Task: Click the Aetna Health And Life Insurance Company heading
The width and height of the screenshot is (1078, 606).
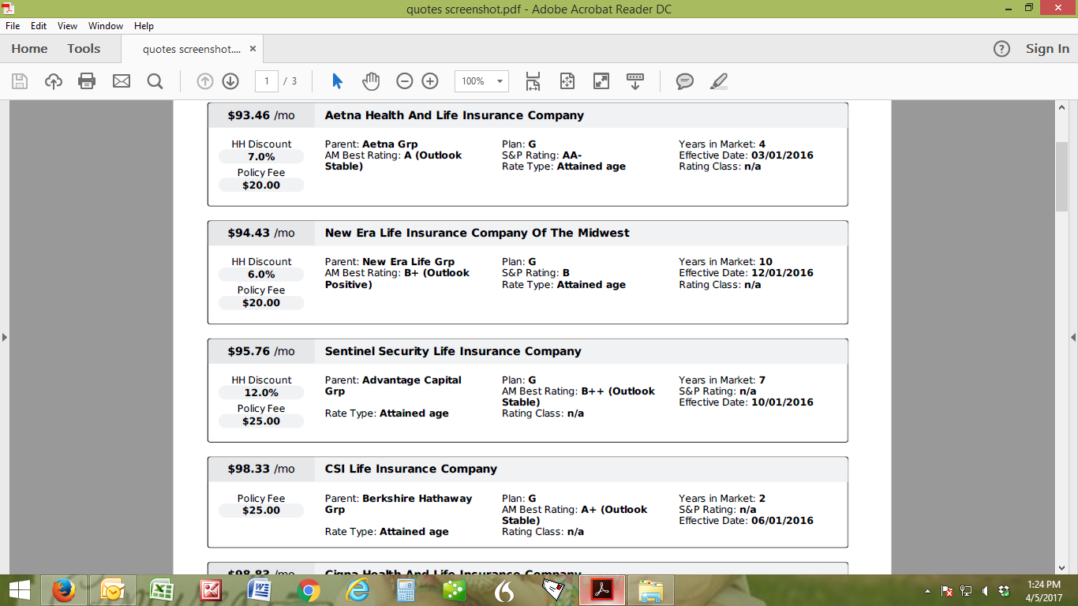Action: [455, 115]
